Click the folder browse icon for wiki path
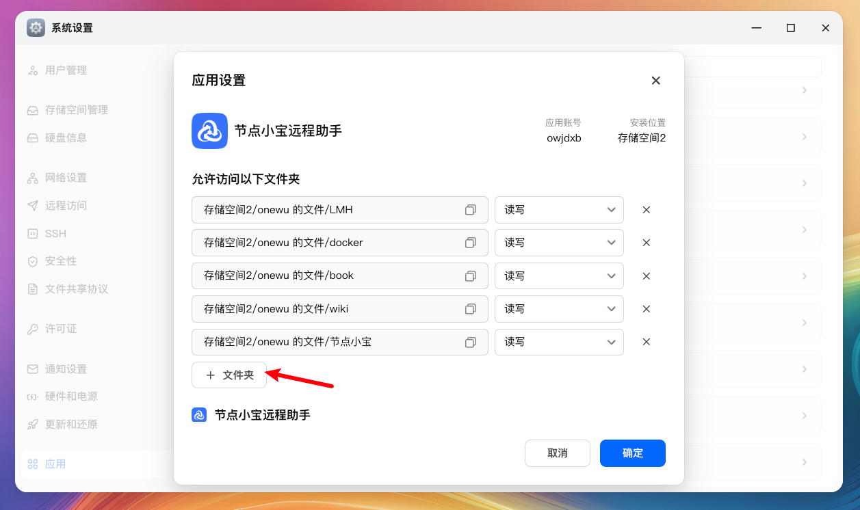 click(470, 309)
